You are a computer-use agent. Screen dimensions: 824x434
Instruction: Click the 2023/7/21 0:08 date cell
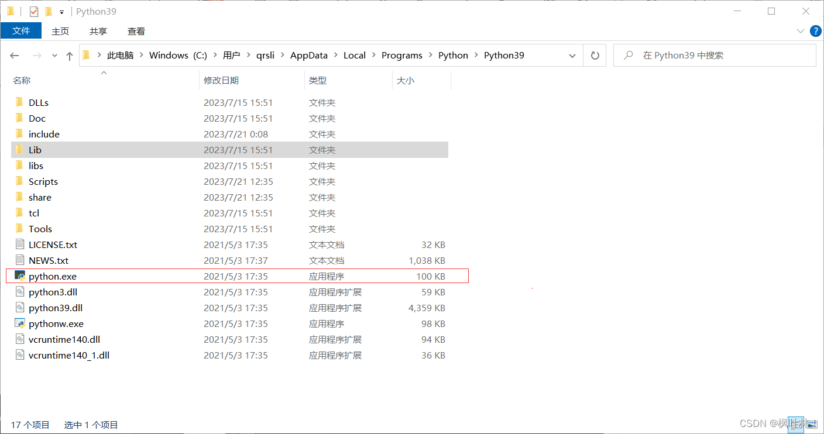pos(236,134)
